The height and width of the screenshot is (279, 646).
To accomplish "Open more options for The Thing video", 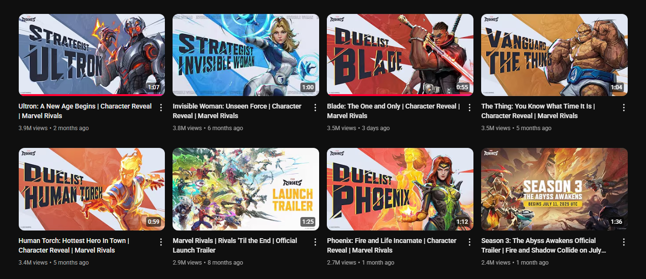I will tap(624, 108).
